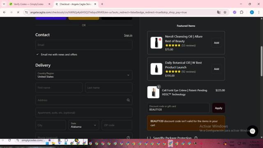Open the translate page icon
263x148 pixels.
click(x=219, y=12)
